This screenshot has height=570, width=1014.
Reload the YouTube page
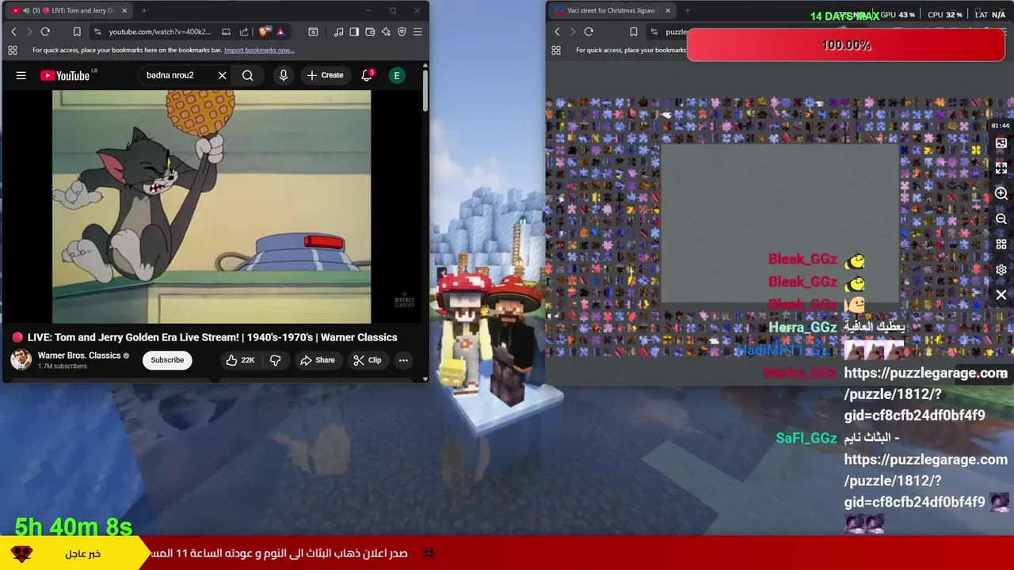click(x=45, y=32)
